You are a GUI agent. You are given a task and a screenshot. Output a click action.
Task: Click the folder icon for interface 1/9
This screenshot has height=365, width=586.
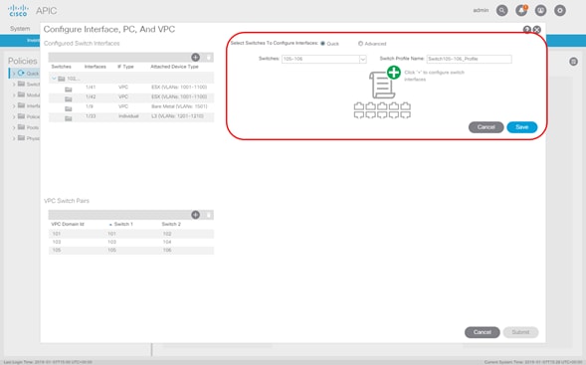pyautogui.click(x=68, y=109)
